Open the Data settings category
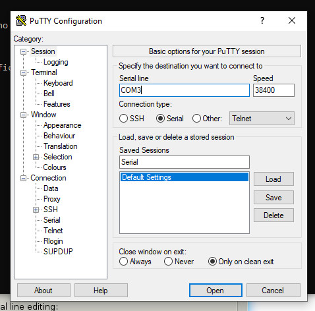The width and height of the screenshot is (315, 311). point(51,188)
